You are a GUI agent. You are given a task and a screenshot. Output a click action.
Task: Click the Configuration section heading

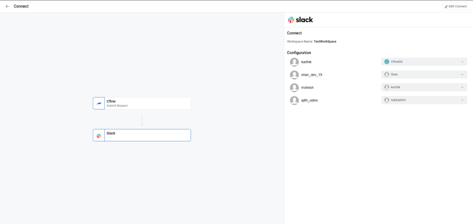299,53
